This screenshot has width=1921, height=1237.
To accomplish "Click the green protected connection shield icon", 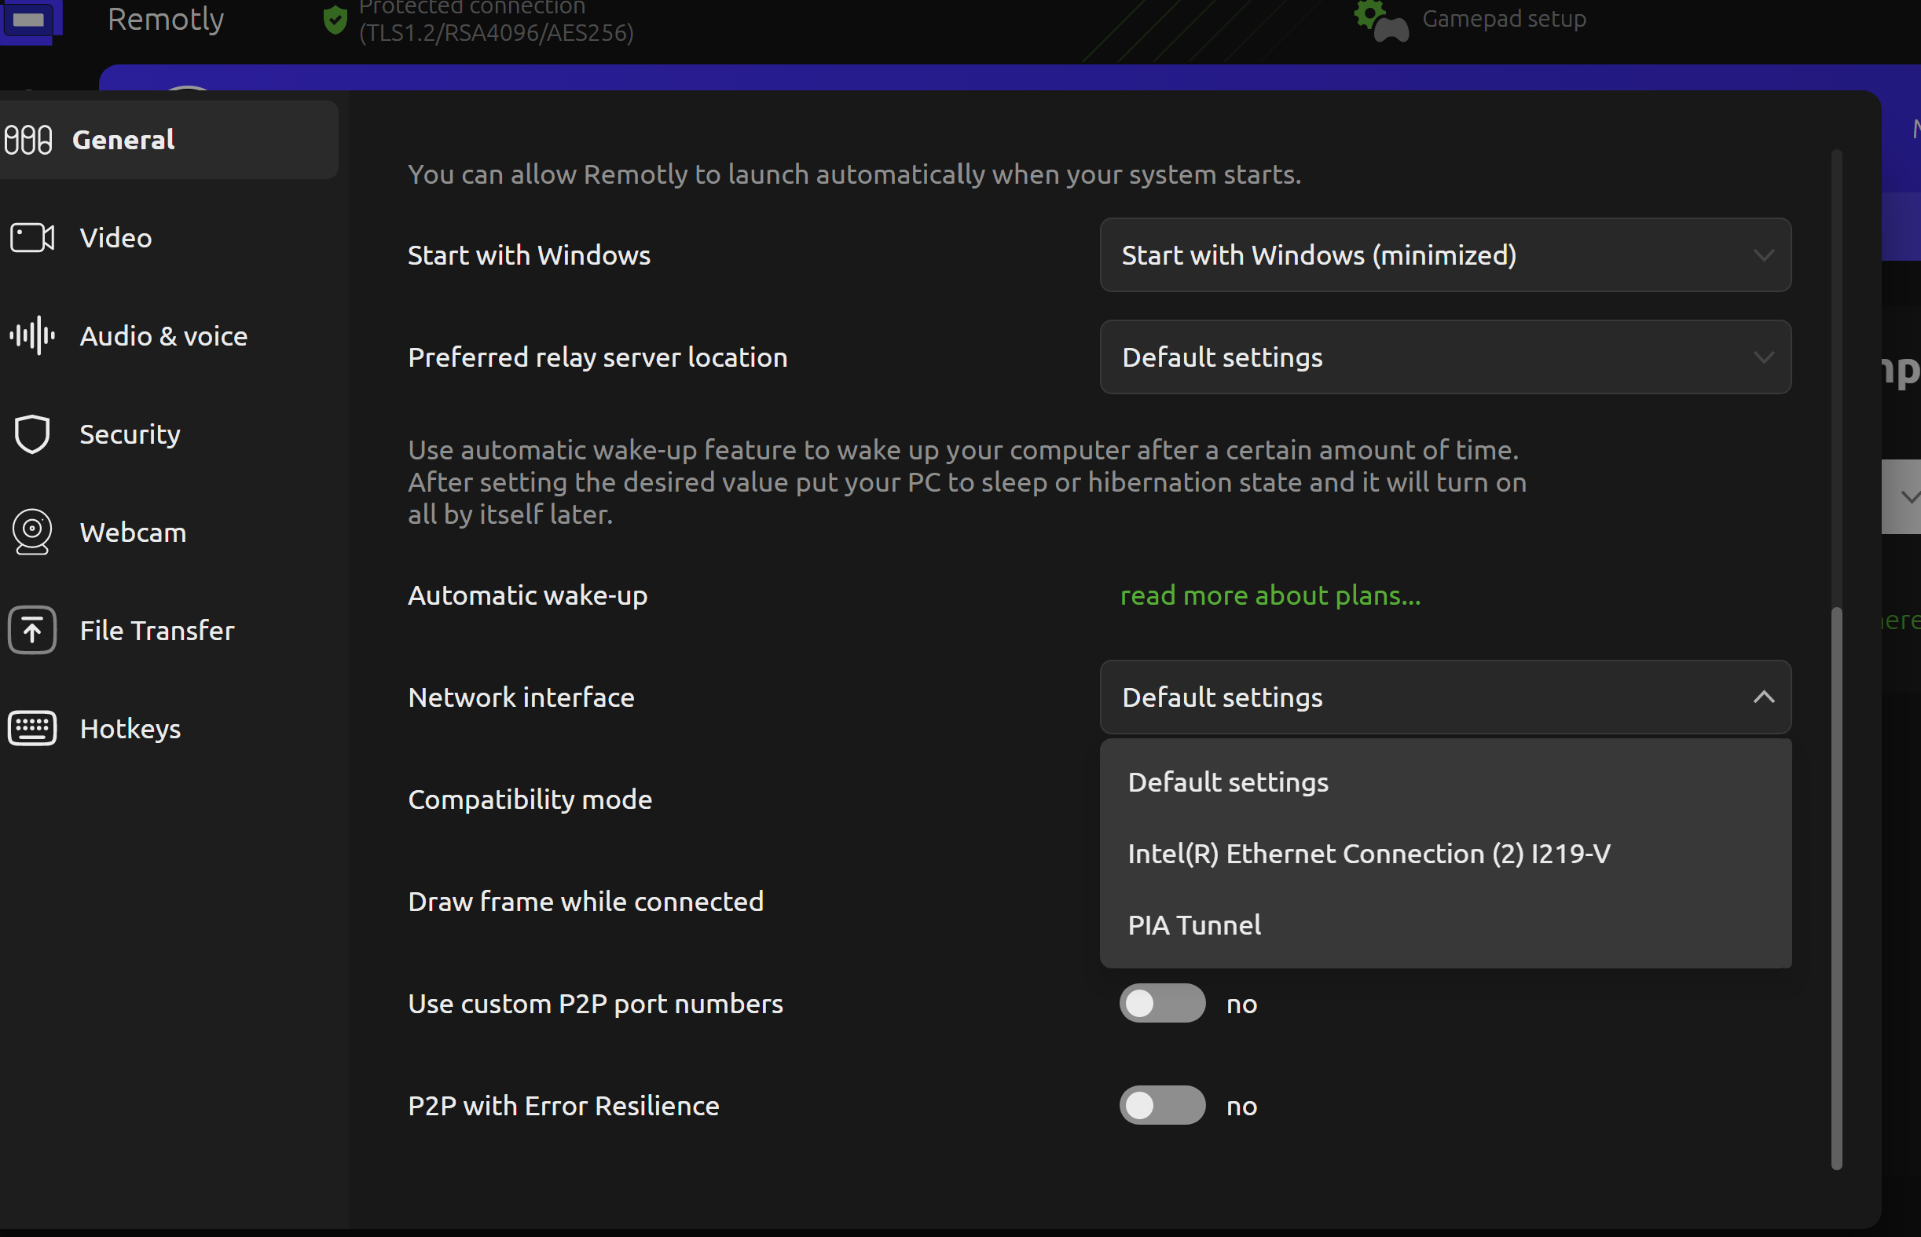I will (335, 20).
